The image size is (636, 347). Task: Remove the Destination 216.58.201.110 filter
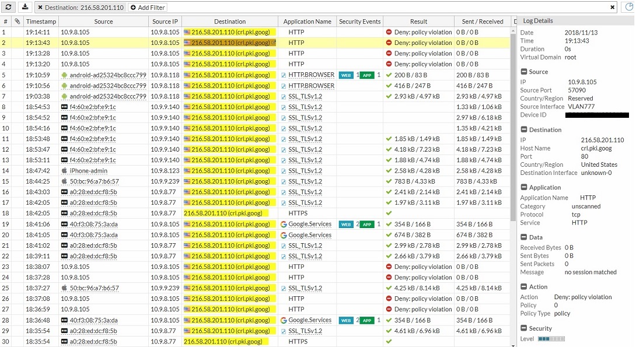(40, 8)
